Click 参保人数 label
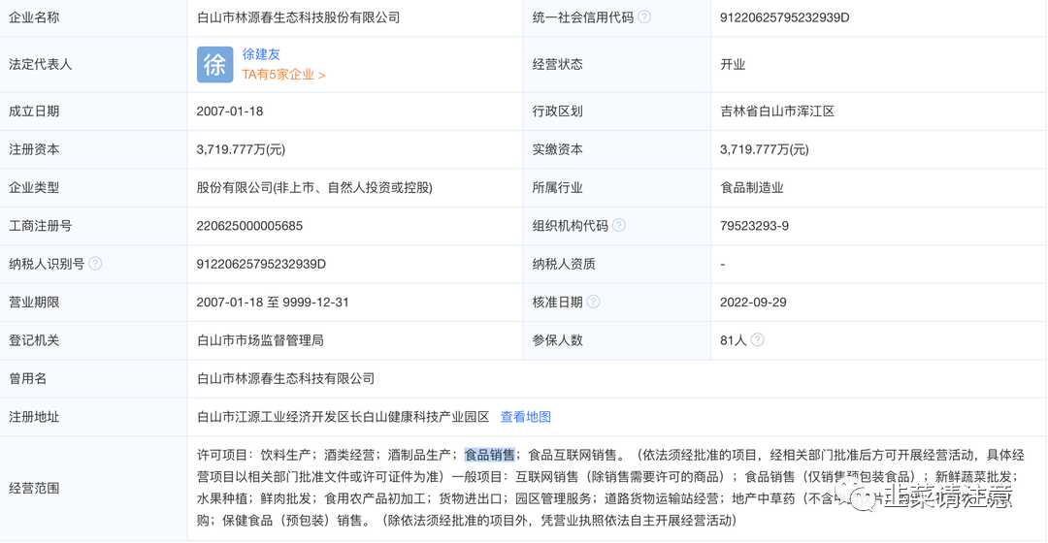1048x543 pixels. [x=557, y=340]
